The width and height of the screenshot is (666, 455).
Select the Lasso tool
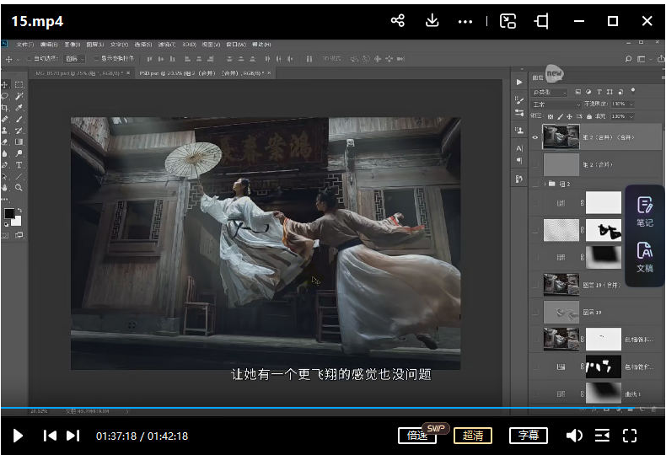pyautogui.click(x=6, y=96)
